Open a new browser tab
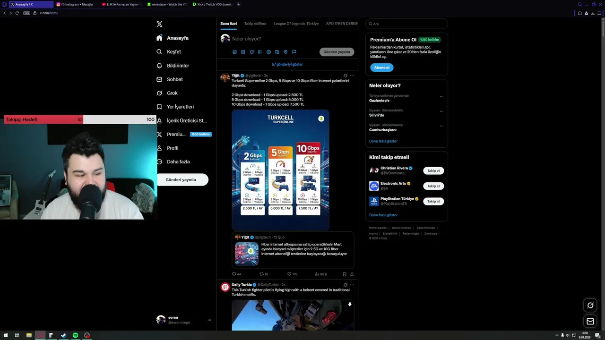605x340 pixels. (x=238, y=4)
